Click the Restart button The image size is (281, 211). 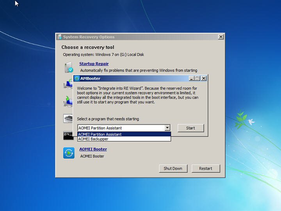coord(206,169)
